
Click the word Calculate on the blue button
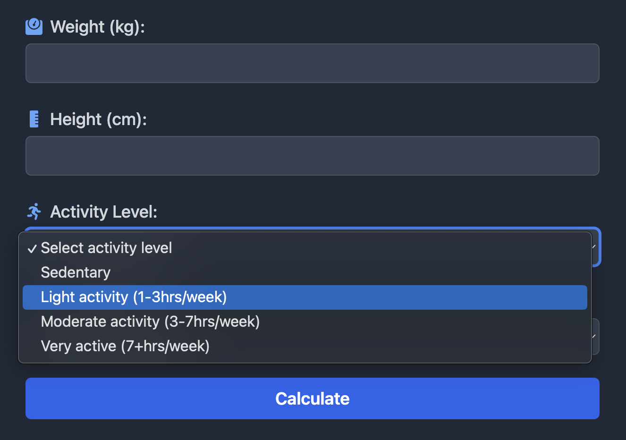(313, 399)
